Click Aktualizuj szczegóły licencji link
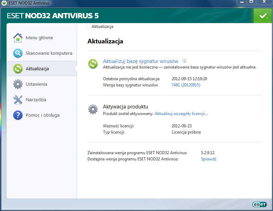Screen dimensions: 273x211 point(181,114)
